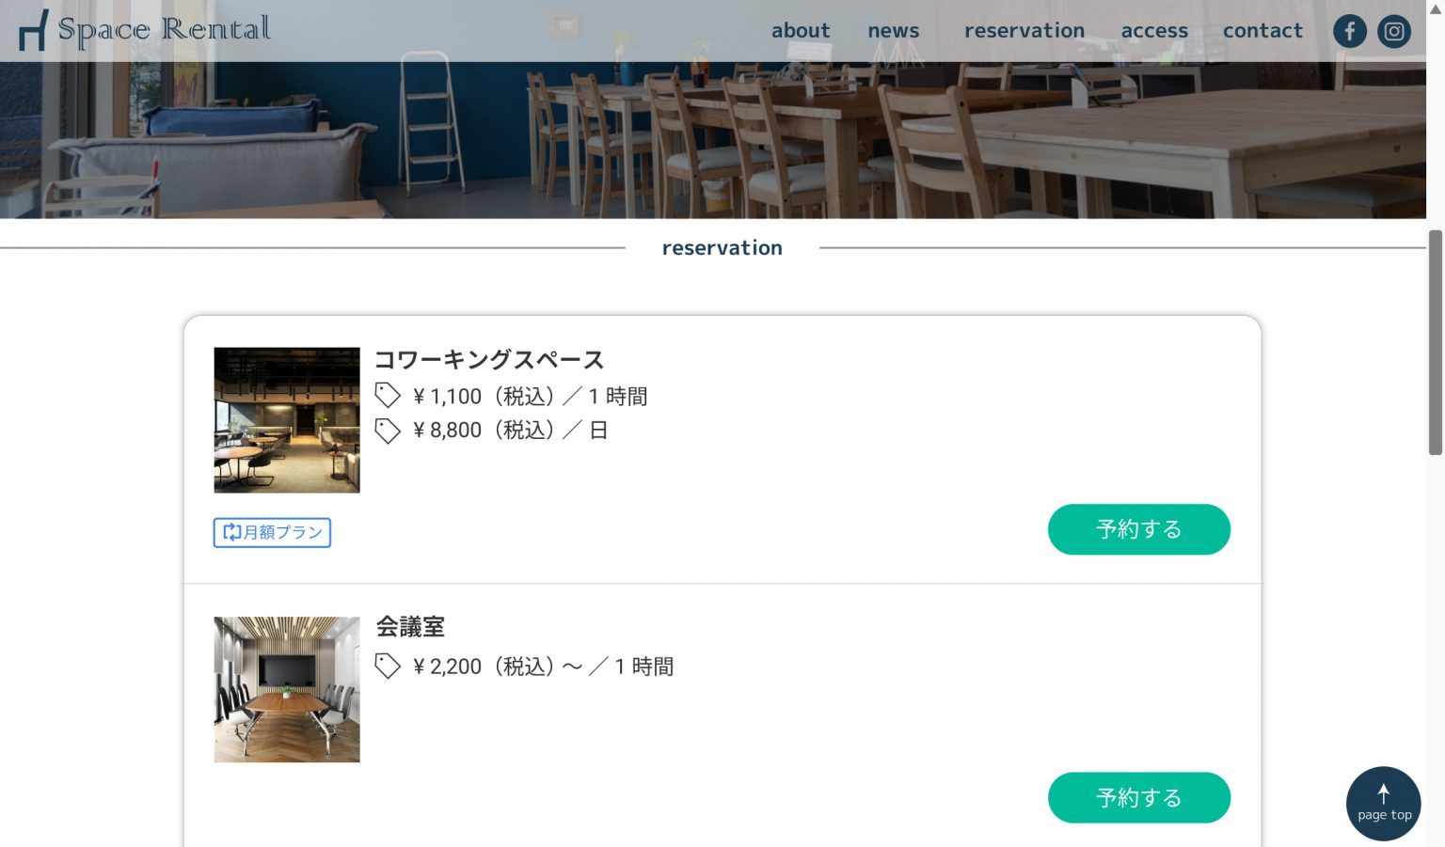Open the access menu link
This screenshot has height=847, width=1445.
pyautogui.click(x=1154, y=31)
